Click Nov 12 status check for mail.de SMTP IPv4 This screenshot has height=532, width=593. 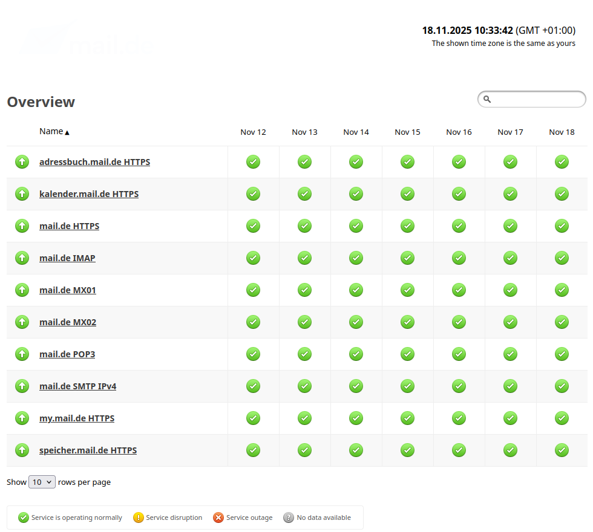click(x=253, y=386)
